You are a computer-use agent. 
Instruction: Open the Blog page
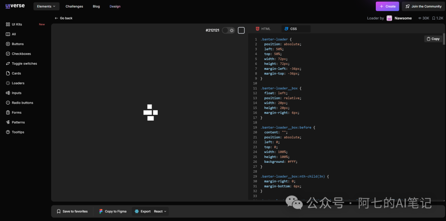(x=96, y=6)
